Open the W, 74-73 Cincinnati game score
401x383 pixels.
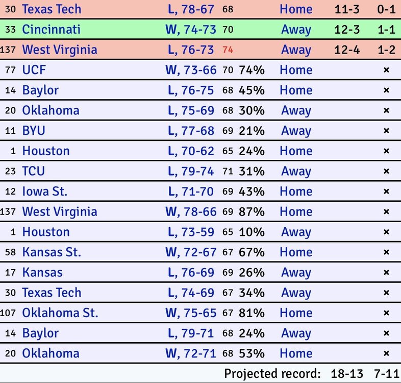tap(191, 30)
